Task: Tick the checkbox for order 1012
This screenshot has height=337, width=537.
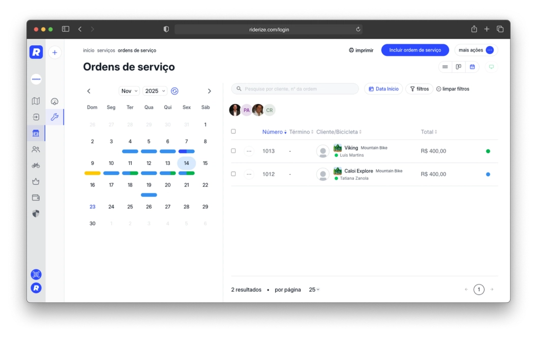Action: pyautogui.click(x=233, y=174)
